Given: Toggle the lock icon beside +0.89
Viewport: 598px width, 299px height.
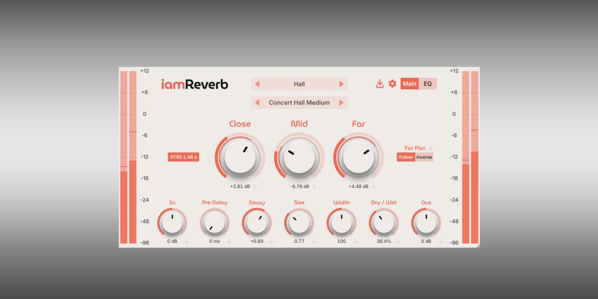Looking at the screenshot, I should [272, 241].
